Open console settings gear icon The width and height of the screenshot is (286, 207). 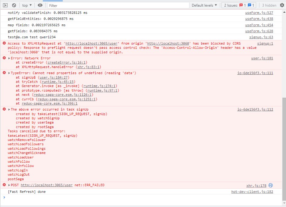pos(282,5)
